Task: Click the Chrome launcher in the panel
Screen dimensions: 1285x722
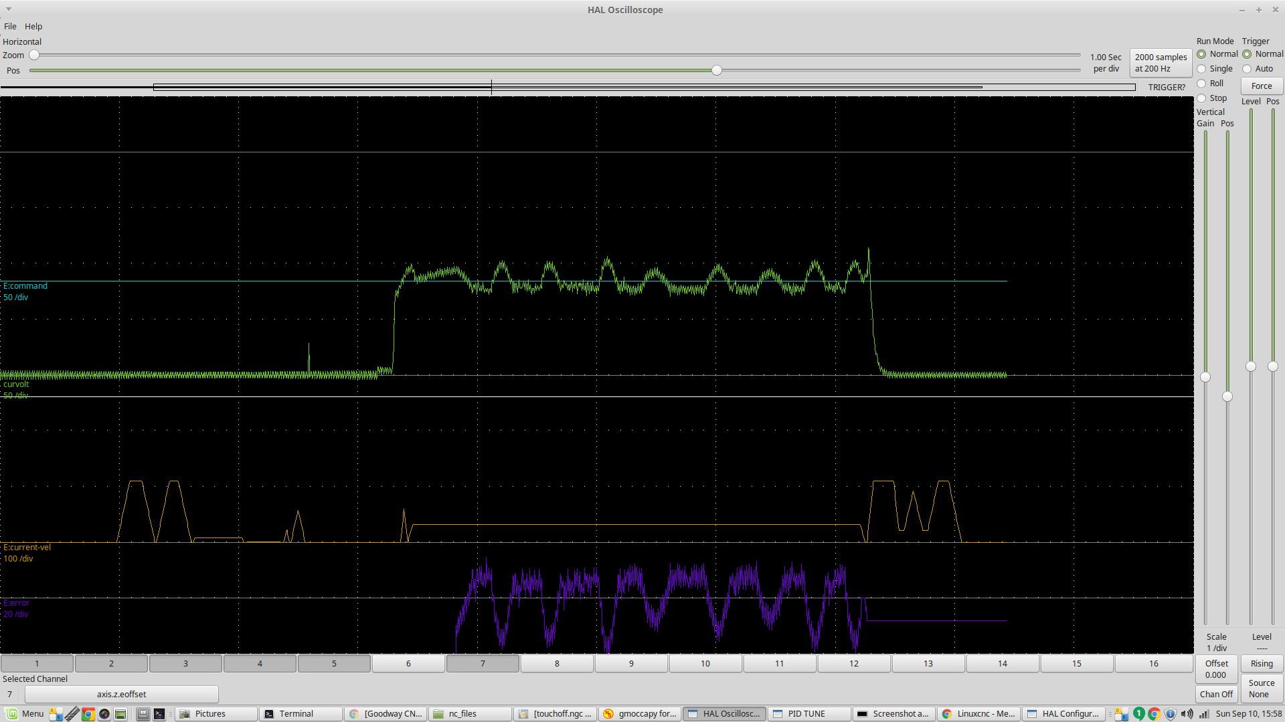Action: (88, 714)
